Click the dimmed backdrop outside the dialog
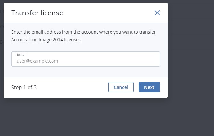The height and width of the screenshot is (136, 214). (191, 115)
